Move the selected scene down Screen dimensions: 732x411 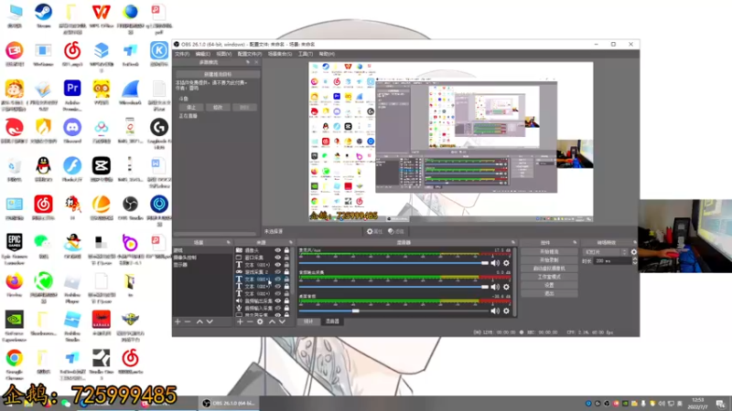coord(210,321)
